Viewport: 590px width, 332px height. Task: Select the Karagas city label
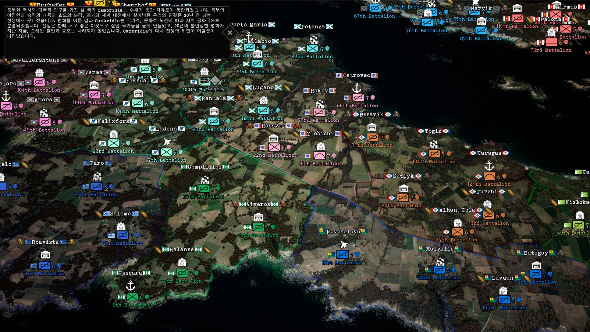coord(489,153)
